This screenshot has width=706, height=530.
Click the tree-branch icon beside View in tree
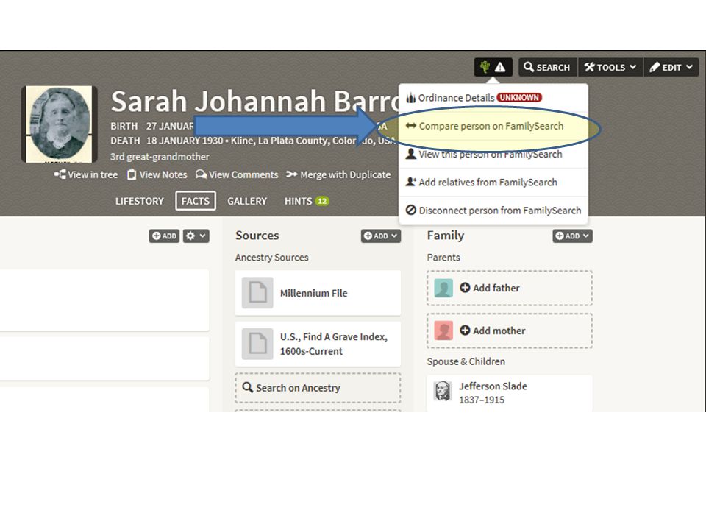60,174
